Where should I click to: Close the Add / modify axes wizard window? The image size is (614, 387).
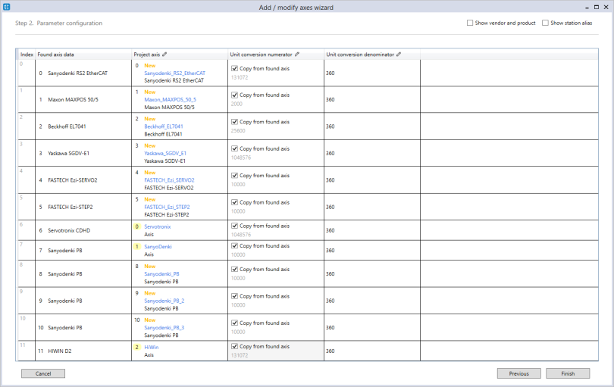click(604, 7)
